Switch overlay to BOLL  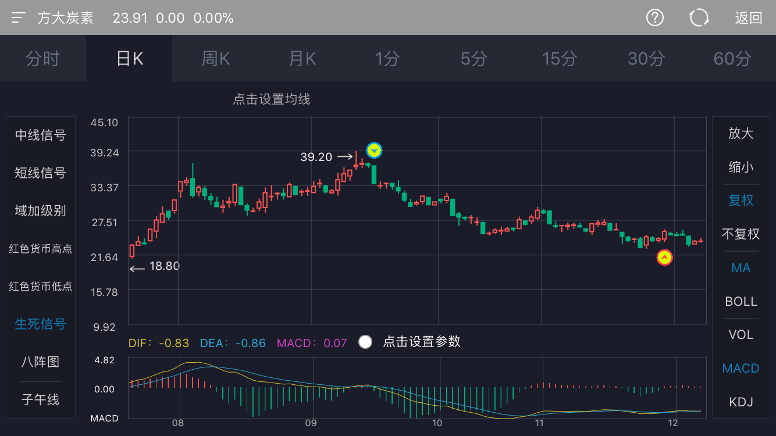(741, 301)
